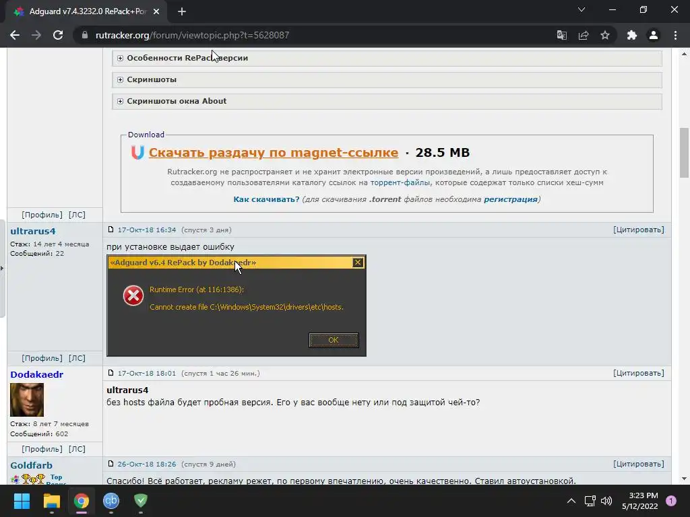The width and height of the screenshot is (690, 517).
Task: Open Профиль link above ultrarus4's post
Action: (x=42, y=215)
